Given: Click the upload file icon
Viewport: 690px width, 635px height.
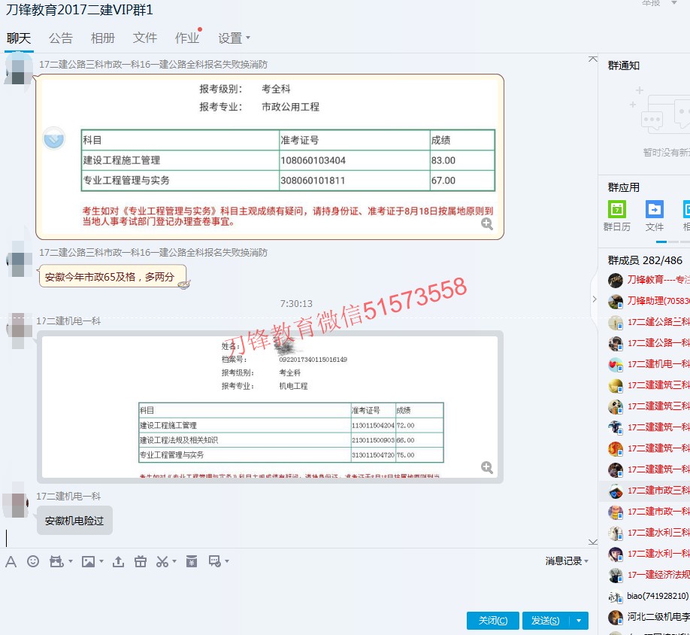Looking at the screenshot, I should point(118,561).
